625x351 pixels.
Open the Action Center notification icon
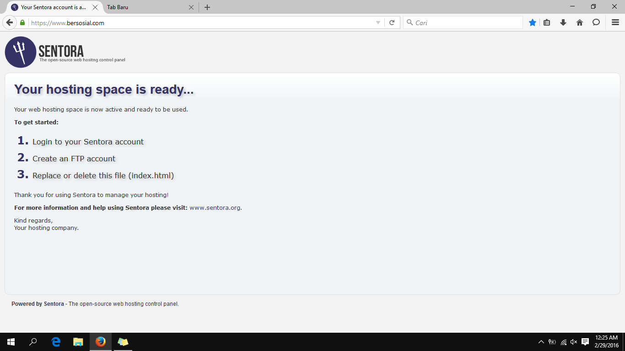585,342
